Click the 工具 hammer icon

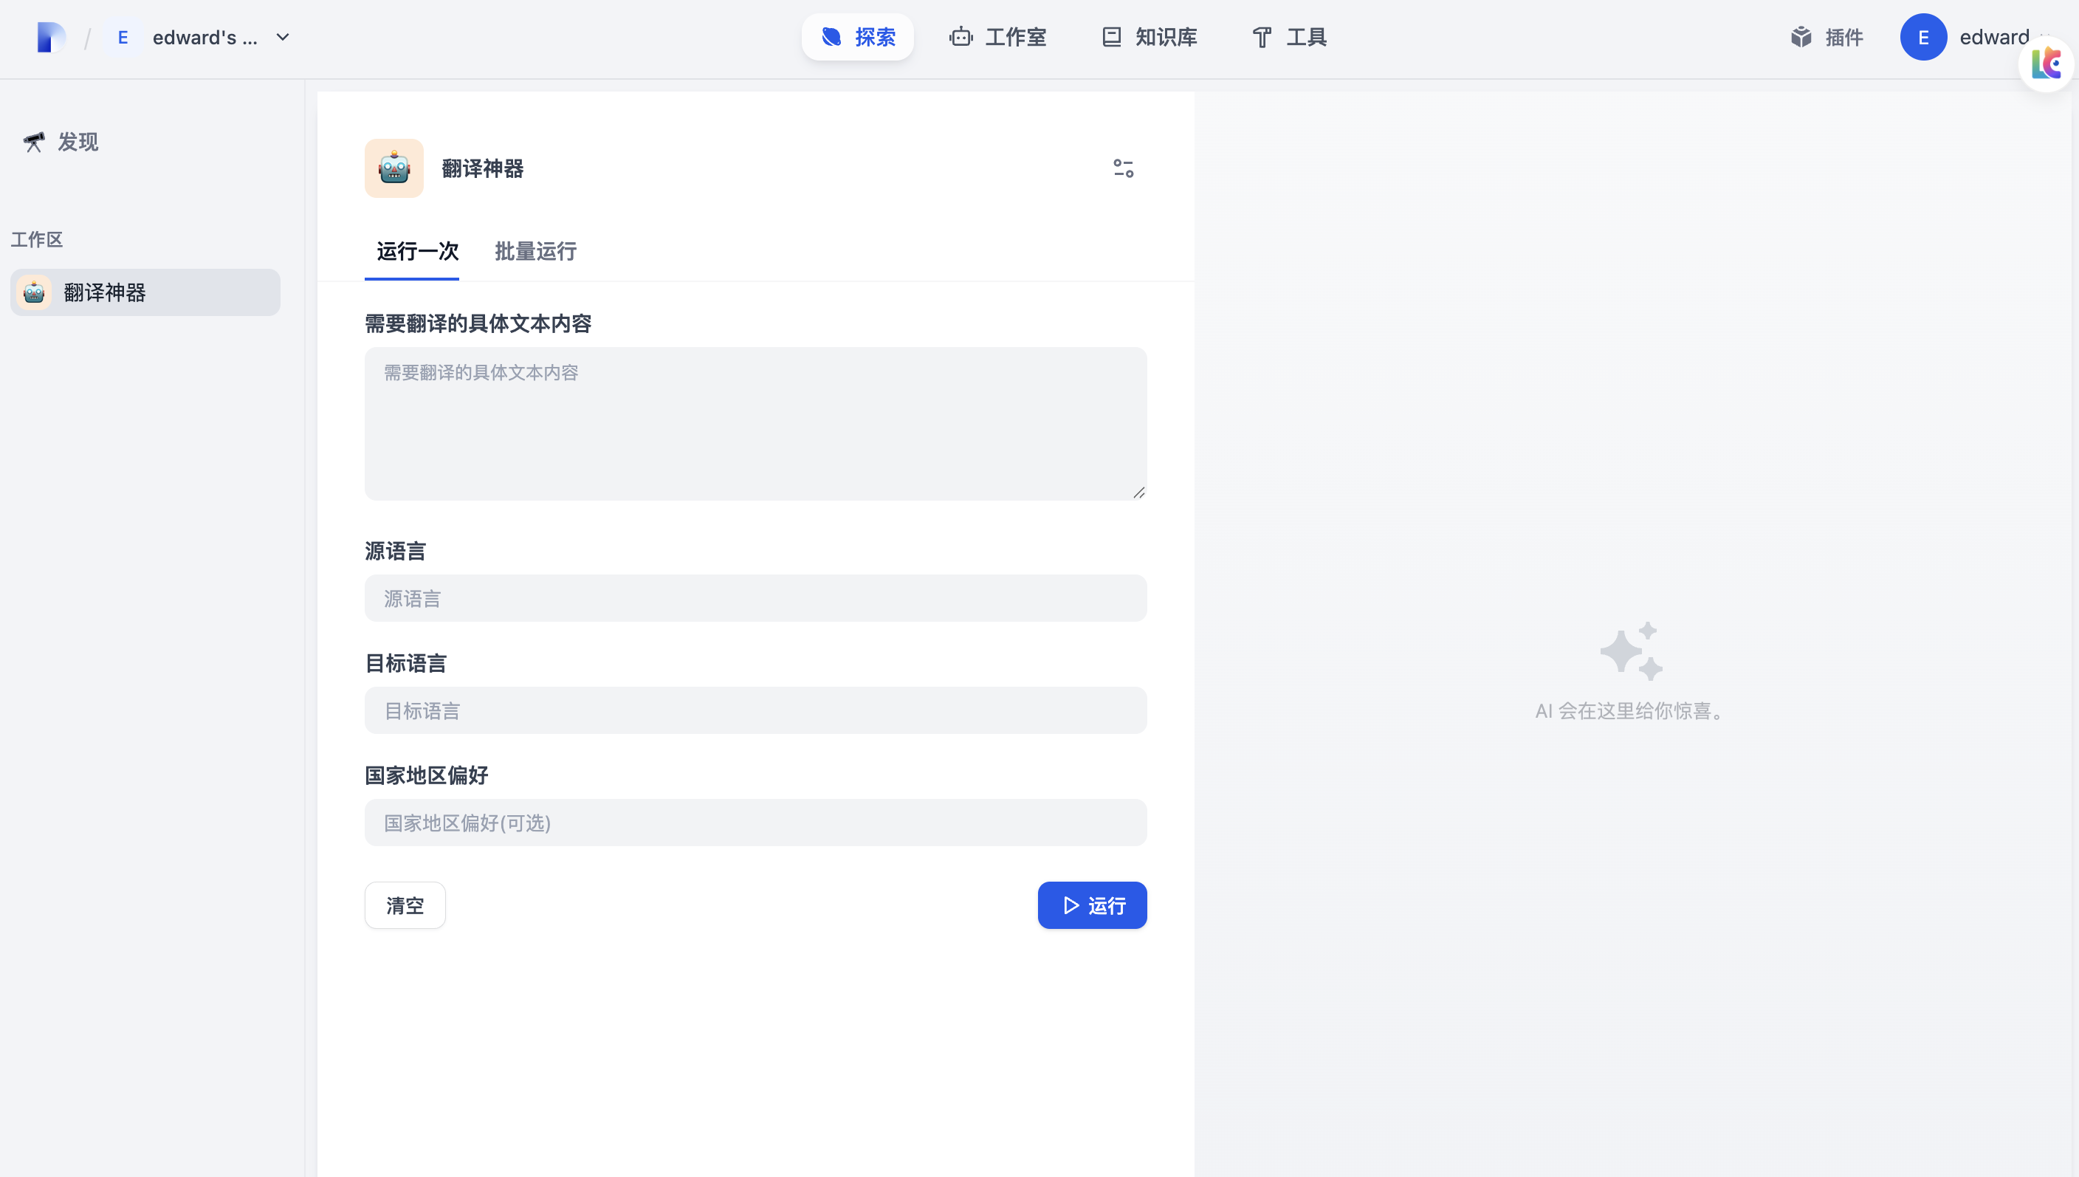click(1262, 37)
